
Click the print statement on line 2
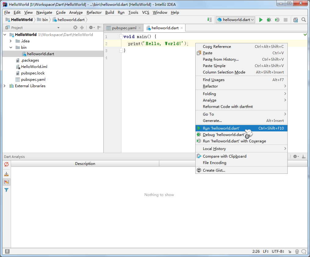click(x=158, y=44)
